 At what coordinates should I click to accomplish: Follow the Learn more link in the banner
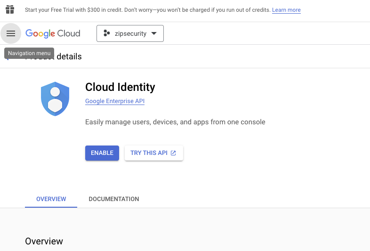click(286, 10)
